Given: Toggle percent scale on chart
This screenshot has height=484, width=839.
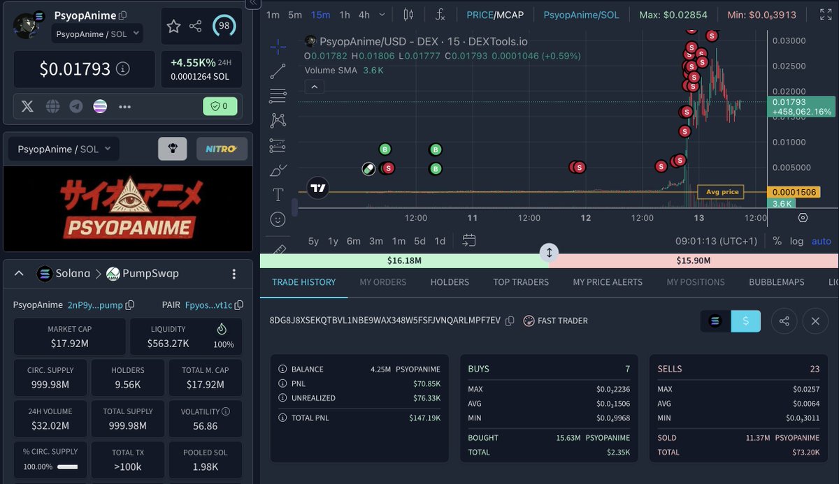Looking at the screenshot, I should click(777, 241).
